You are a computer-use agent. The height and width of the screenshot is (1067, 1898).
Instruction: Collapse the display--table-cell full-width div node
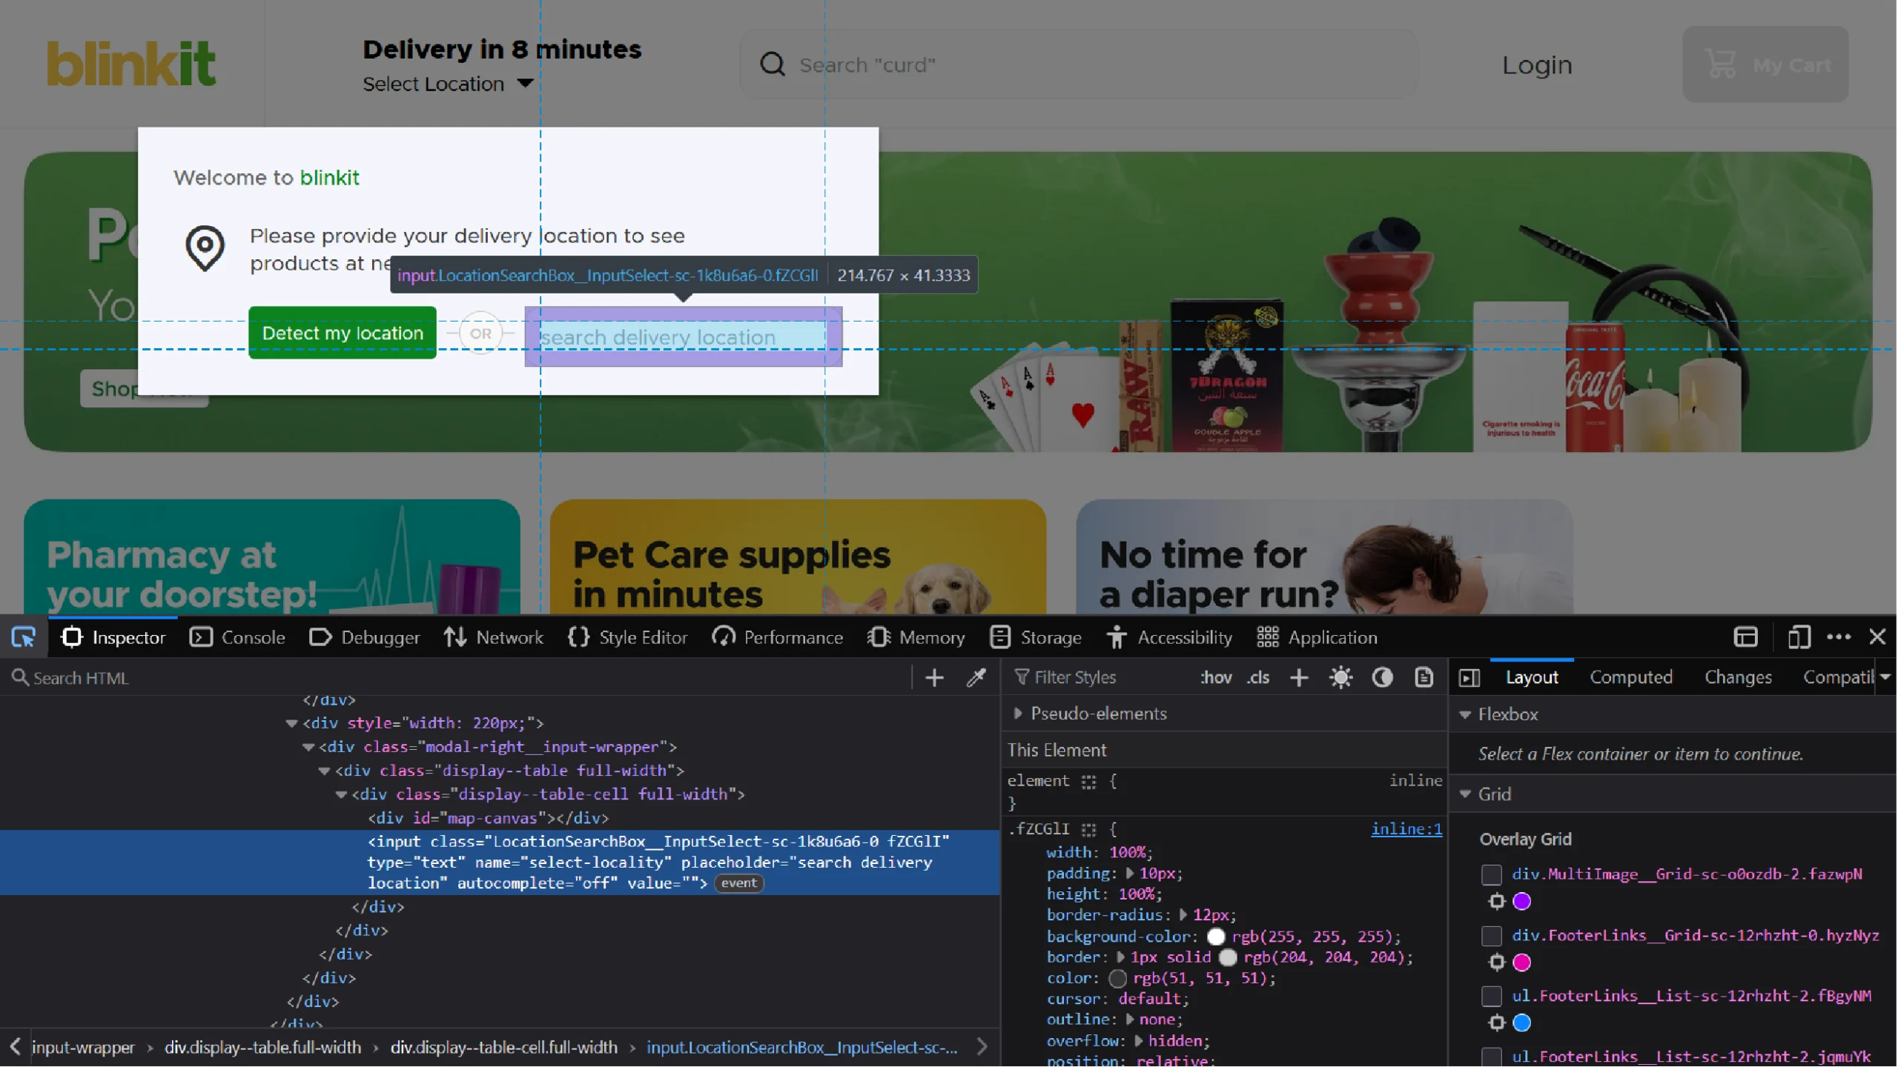point(341,795)
